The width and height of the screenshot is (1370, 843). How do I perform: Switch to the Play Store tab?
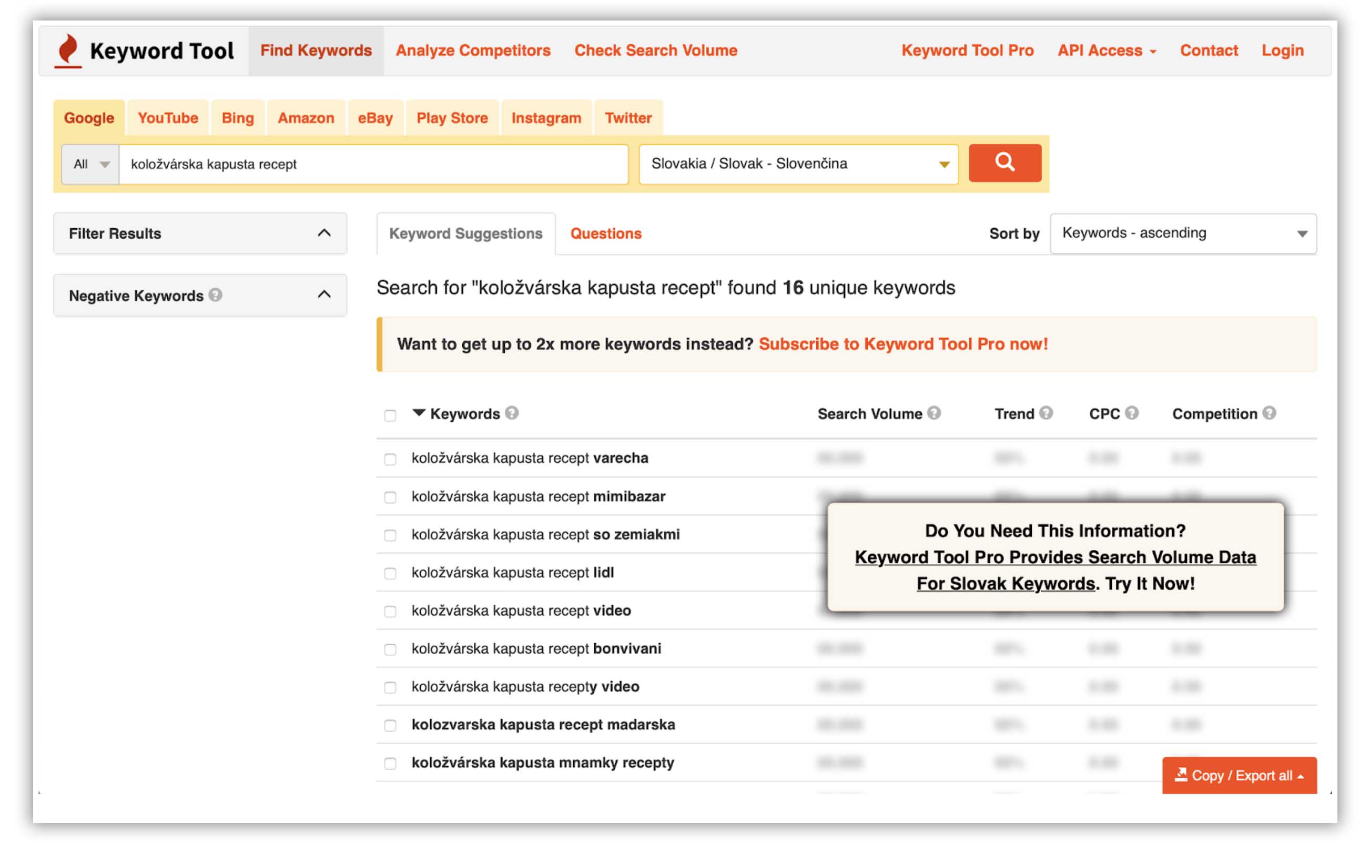pyautogui.click(x=452, y=118)
